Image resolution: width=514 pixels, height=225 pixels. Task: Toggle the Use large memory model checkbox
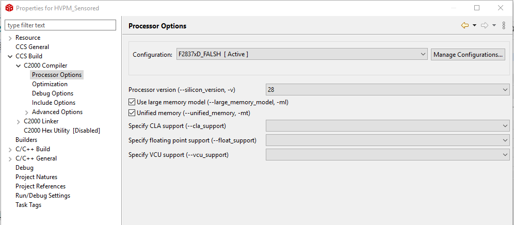pos(132,102)
